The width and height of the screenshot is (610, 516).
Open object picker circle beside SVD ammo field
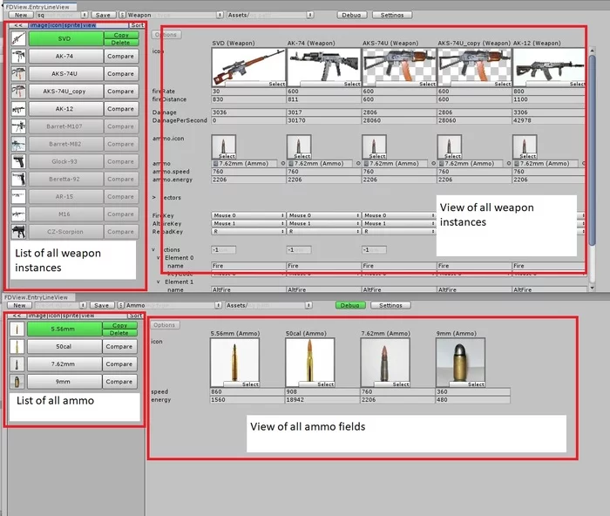(x=283, y=164)
